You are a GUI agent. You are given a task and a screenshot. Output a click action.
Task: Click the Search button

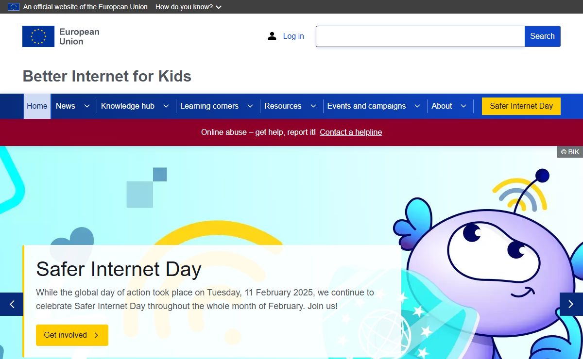coord(542,36)
